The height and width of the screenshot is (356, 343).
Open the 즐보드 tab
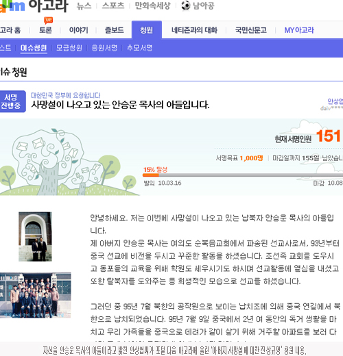114,30
